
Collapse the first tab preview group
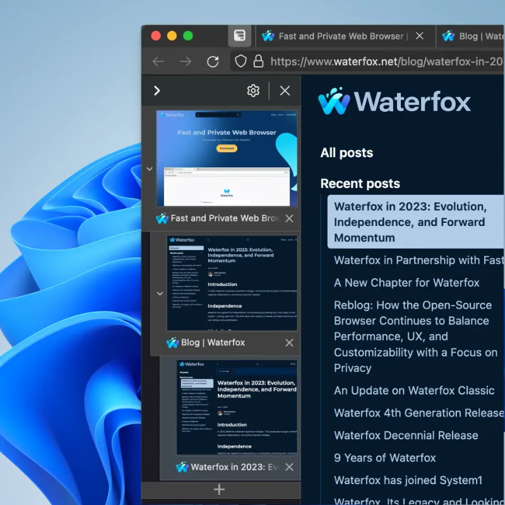point(150,169)
